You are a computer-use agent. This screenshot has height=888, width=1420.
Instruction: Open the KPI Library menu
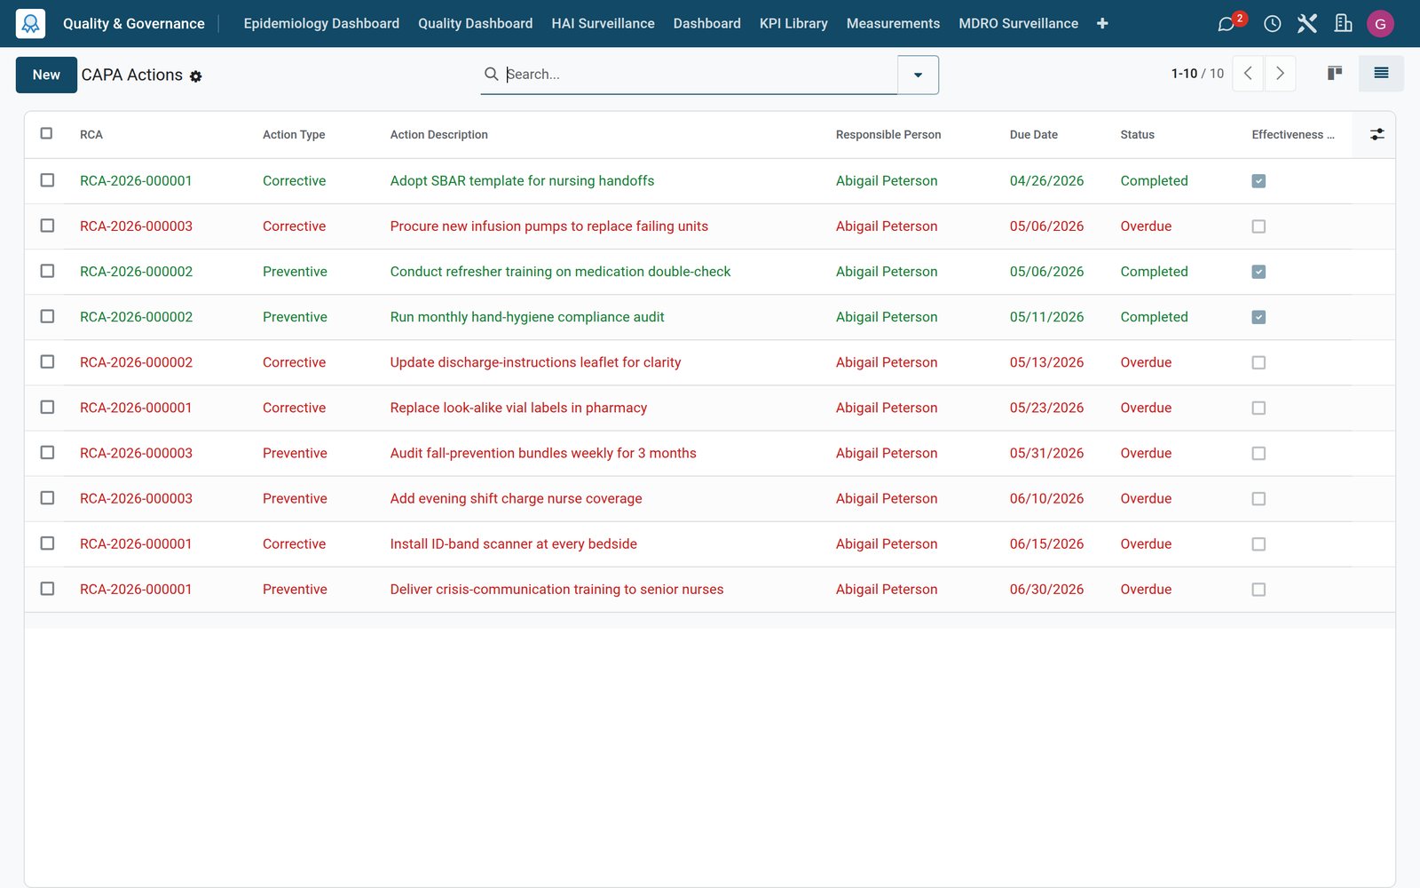793,24
